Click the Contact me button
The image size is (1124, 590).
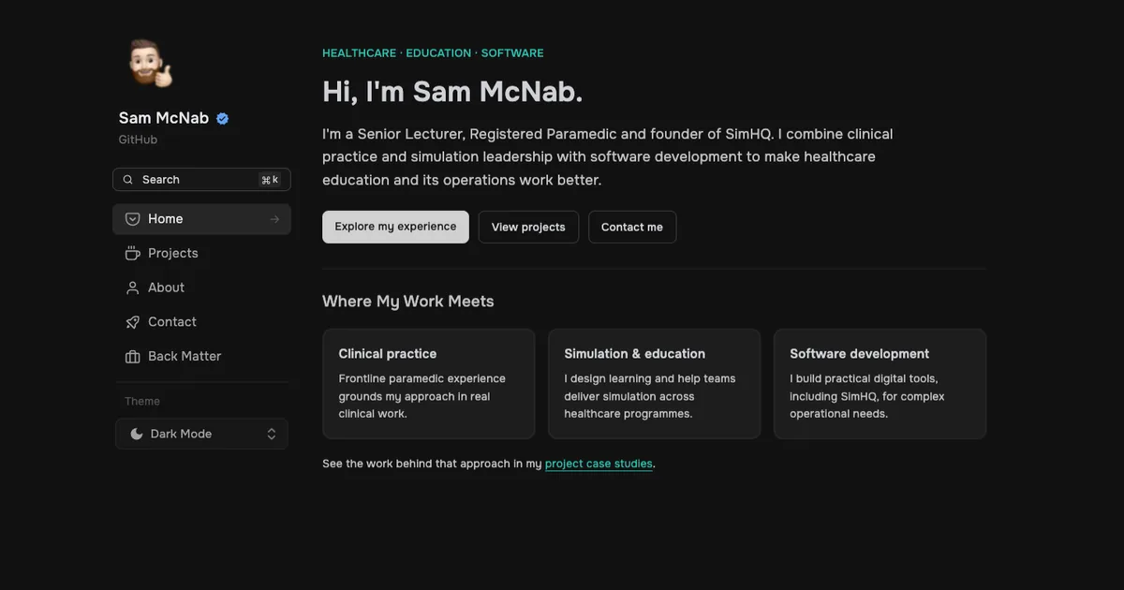pos(632,227)
